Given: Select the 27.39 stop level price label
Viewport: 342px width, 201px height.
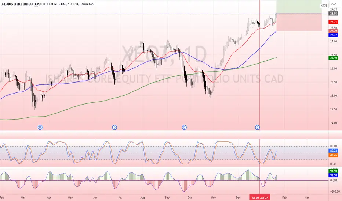Looking at the screenshot, I should [334, 31].
